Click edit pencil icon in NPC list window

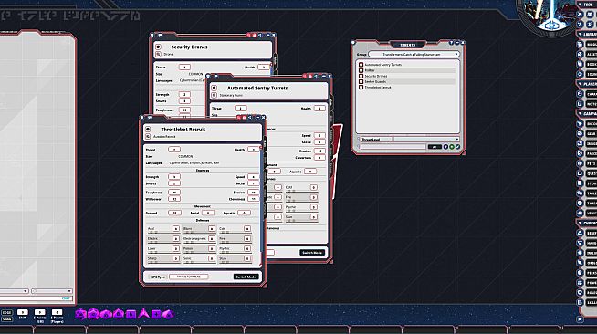coord(457,146)
